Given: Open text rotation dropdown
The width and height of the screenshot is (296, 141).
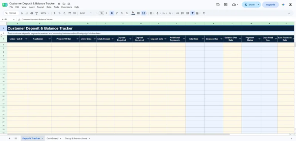Looking at the screenshot, I should coord(171,13).
